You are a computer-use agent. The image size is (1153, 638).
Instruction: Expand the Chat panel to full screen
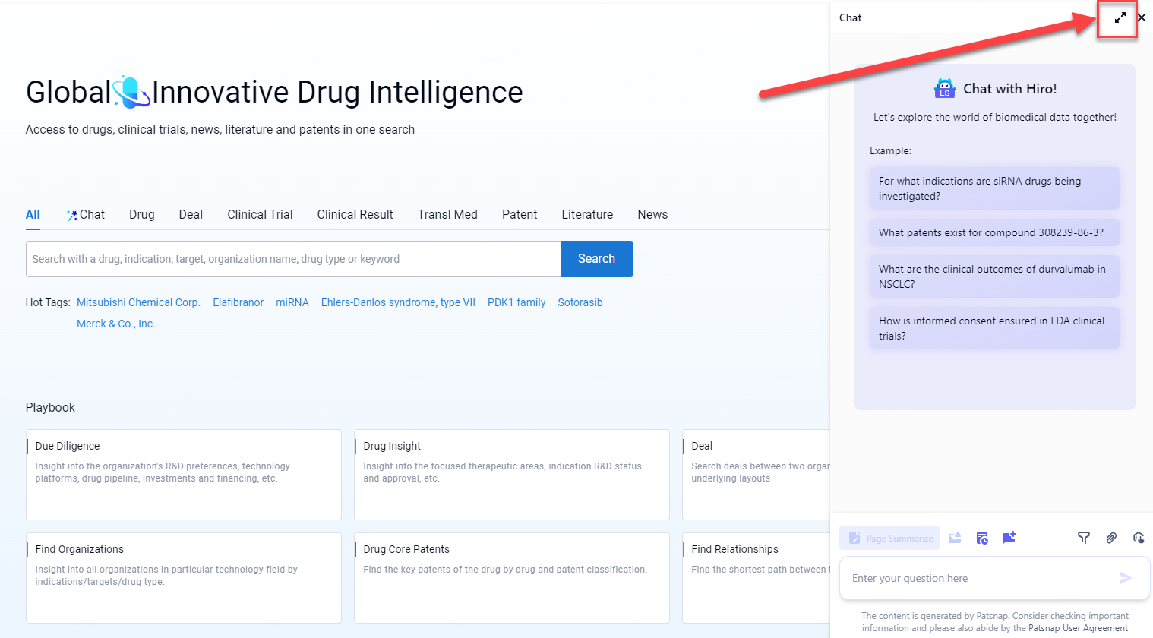coord(1120,17)
